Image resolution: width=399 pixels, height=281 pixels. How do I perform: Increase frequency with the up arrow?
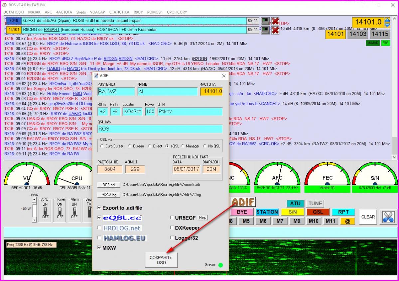387,20
